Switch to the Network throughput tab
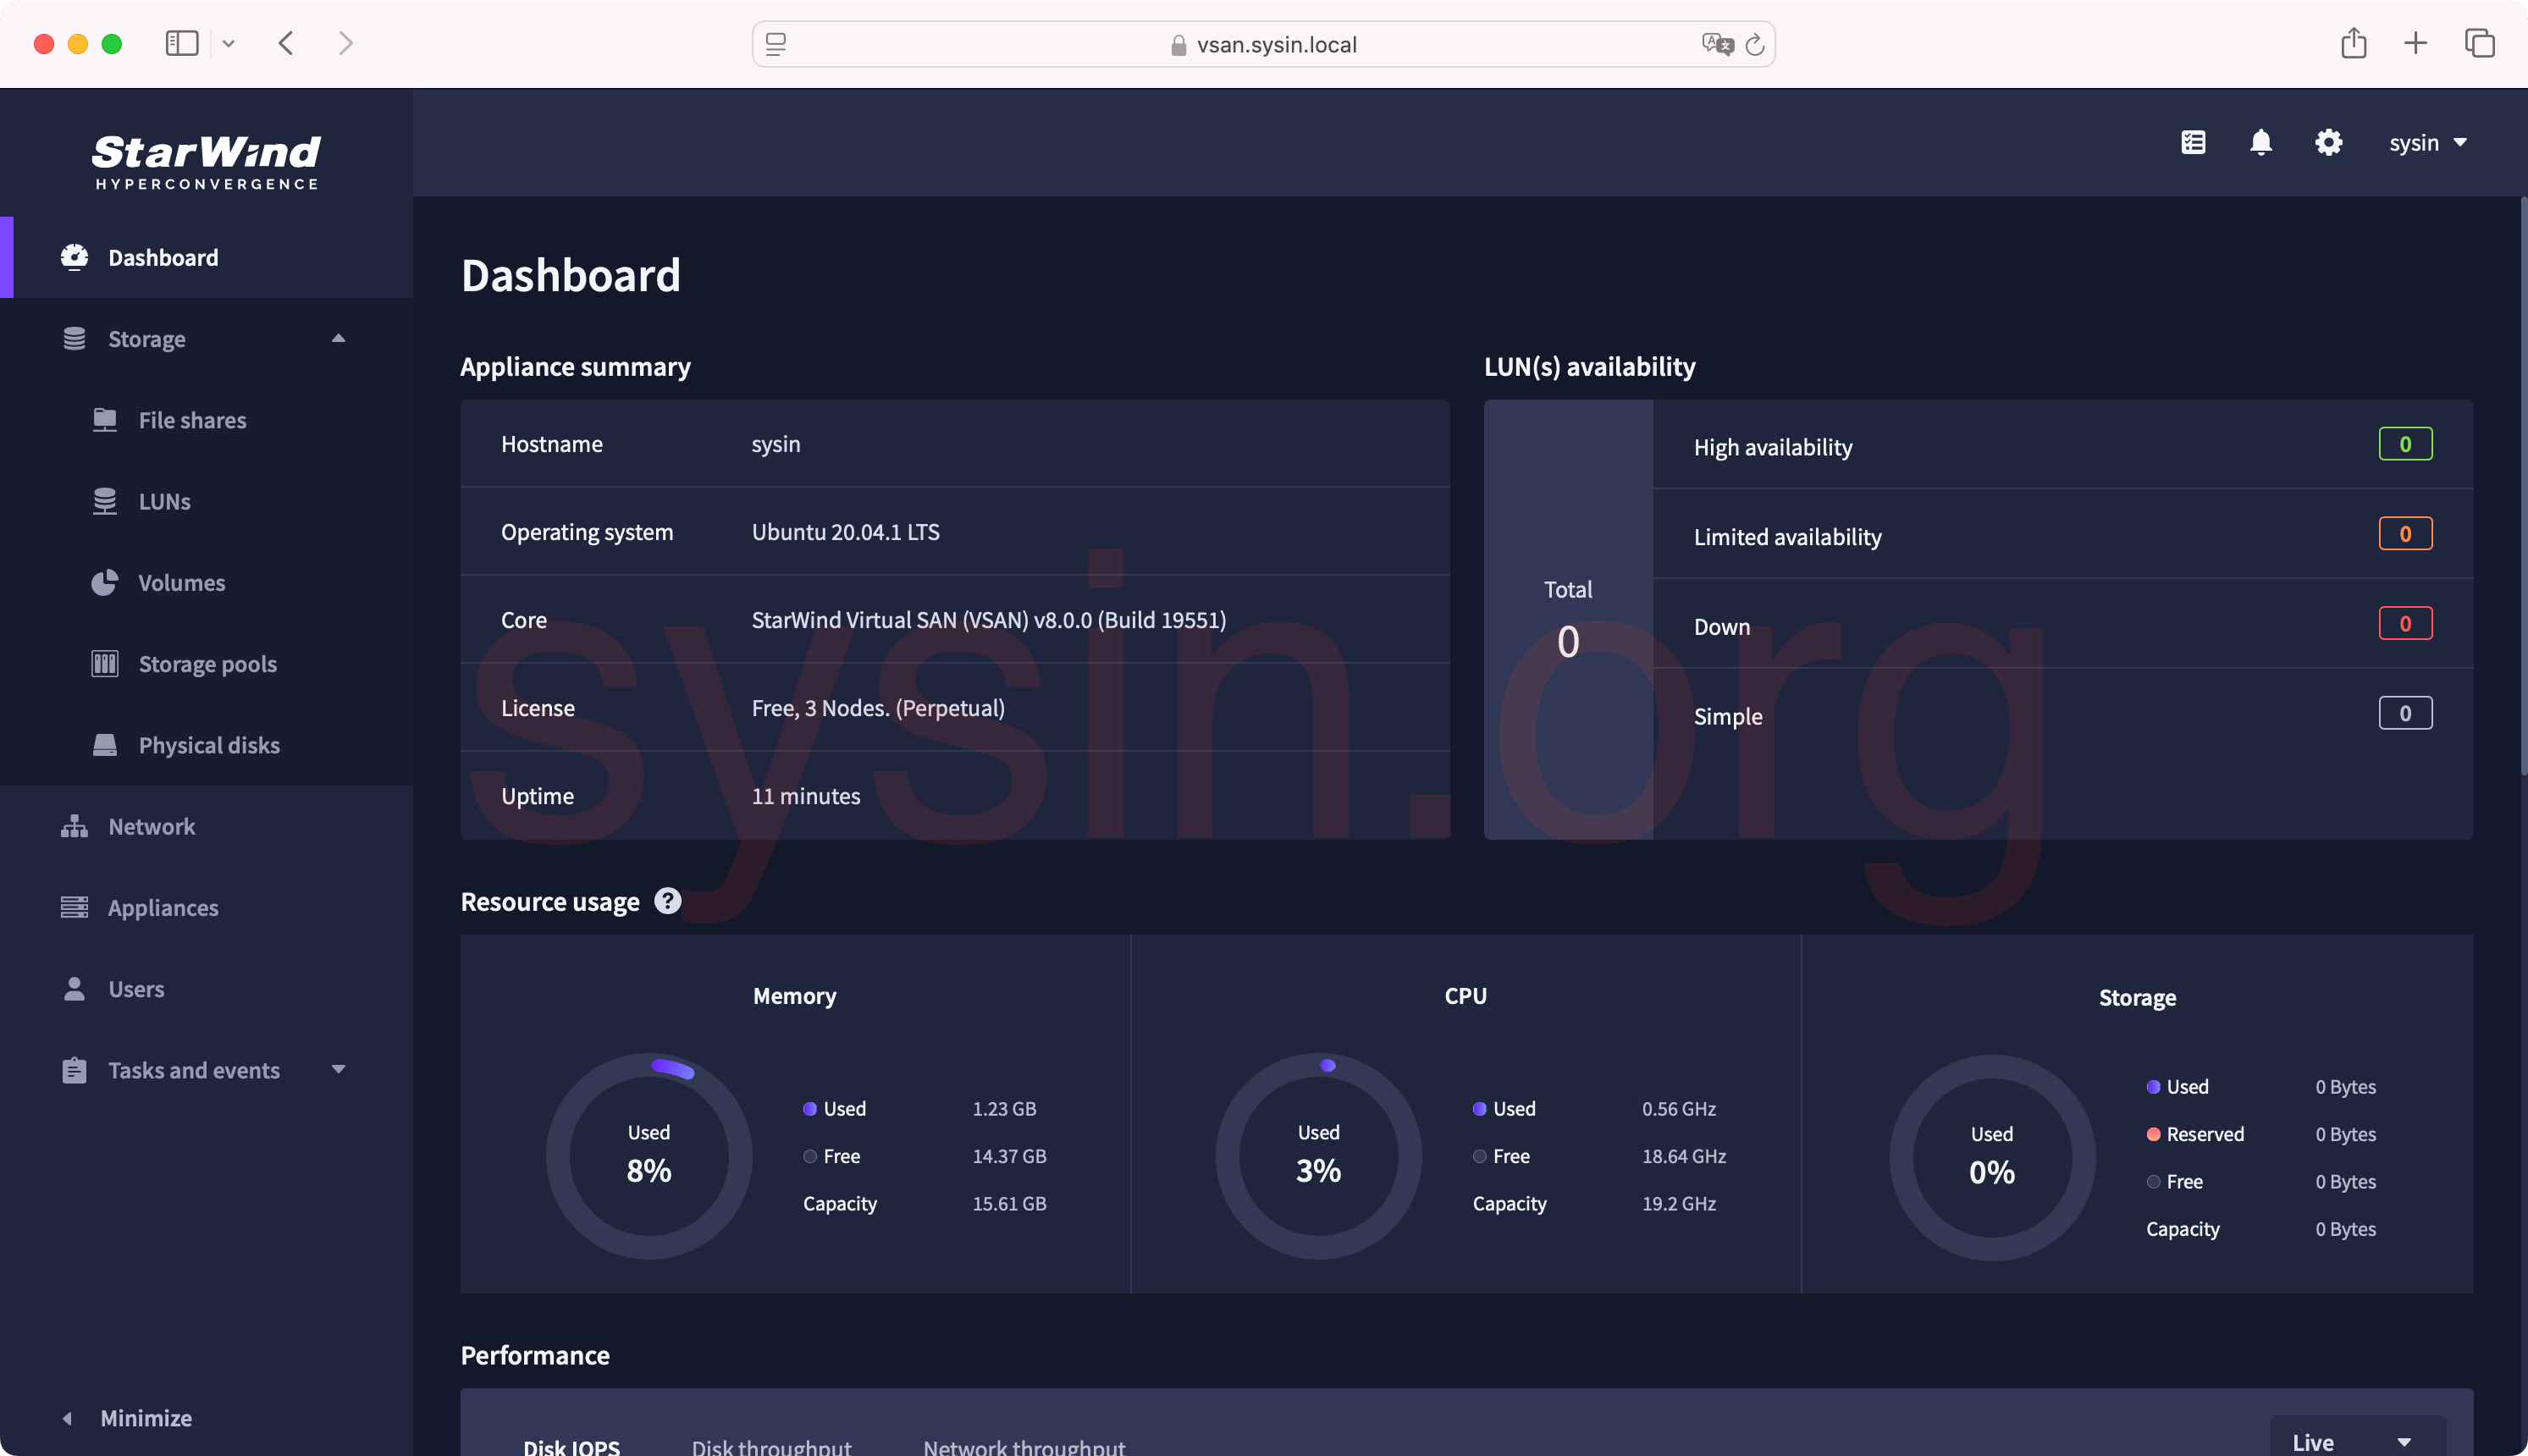This screenshot has width=2528, height=1456. coord(1024,1446)
